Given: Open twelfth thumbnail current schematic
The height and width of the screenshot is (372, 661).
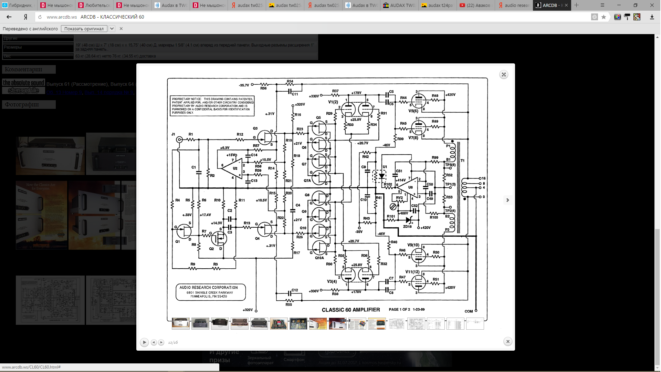Looking at the screenshot, I should coord(397,324).
